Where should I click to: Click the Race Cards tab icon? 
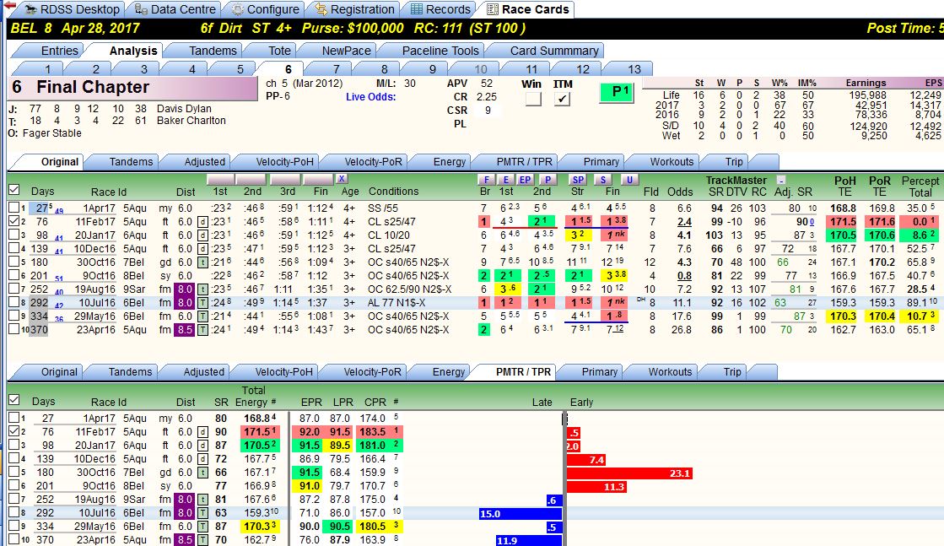[x=493, y=9]
